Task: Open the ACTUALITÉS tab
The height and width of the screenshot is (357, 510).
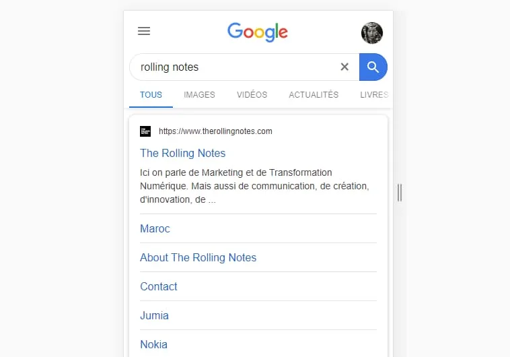Action: (314, 95)
